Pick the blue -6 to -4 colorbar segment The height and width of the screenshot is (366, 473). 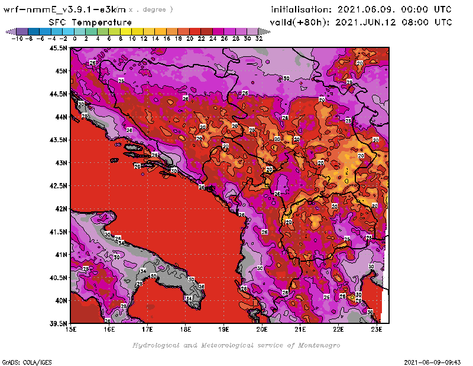[46, 31]
